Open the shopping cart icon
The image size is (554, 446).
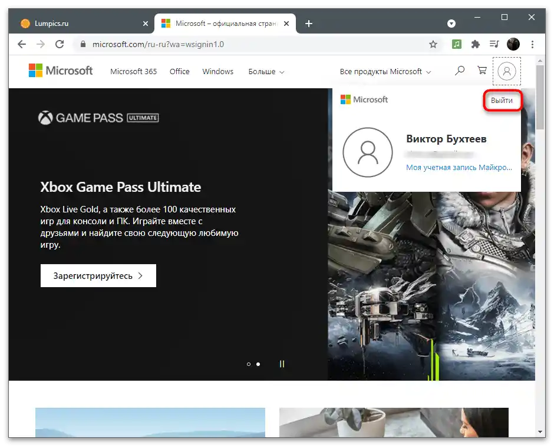point(482,71)
